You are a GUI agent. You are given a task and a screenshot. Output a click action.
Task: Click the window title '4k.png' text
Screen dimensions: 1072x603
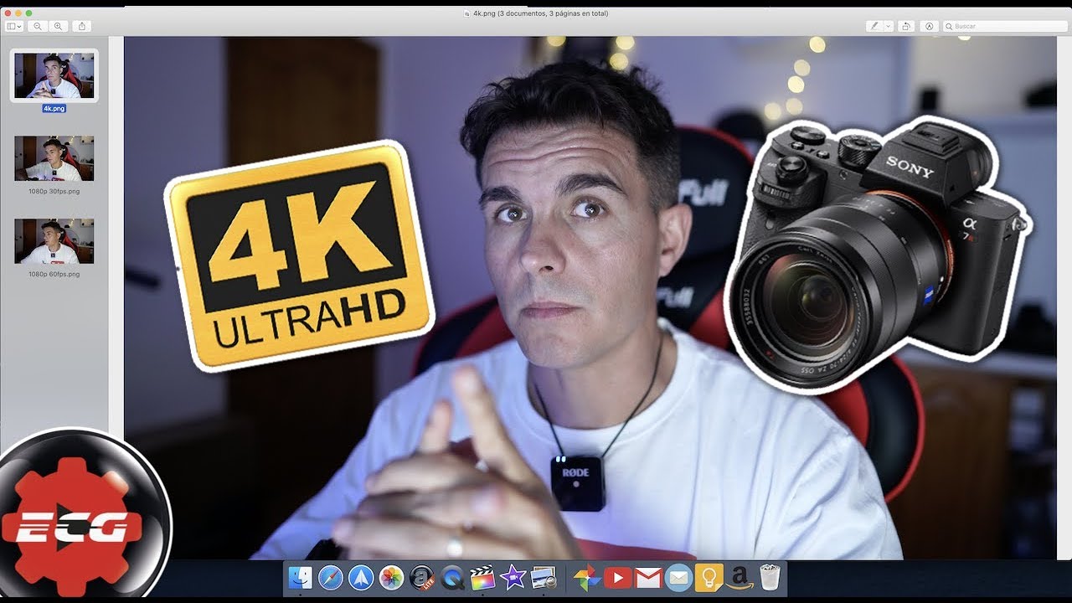click(484, 13)
